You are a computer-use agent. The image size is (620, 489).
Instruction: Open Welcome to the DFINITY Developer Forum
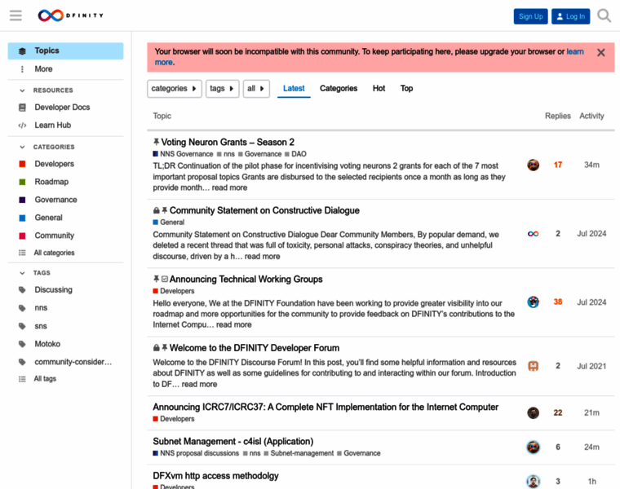click(x=255, y=348)
